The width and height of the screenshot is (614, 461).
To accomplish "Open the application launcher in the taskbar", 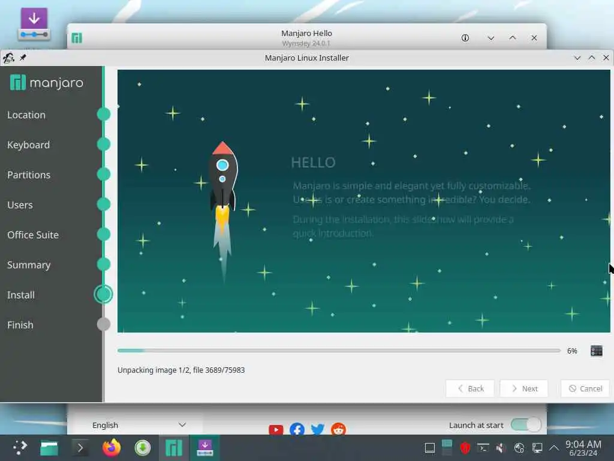I will (20, 448).
